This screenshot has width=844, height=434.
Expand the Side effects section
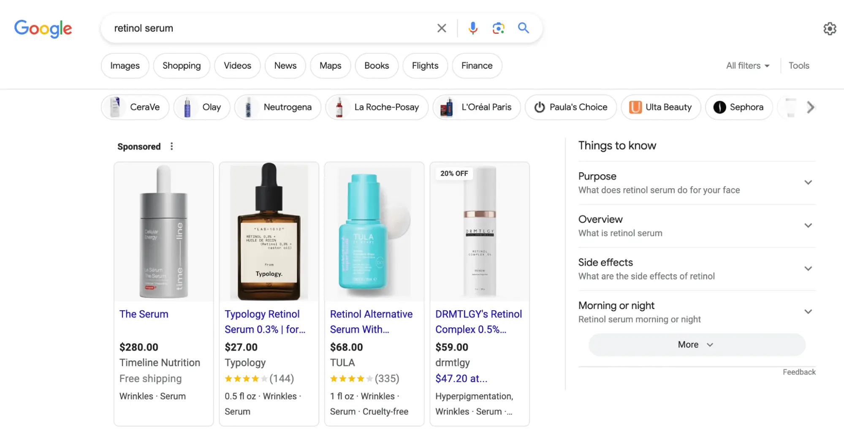tap(697, 269)
